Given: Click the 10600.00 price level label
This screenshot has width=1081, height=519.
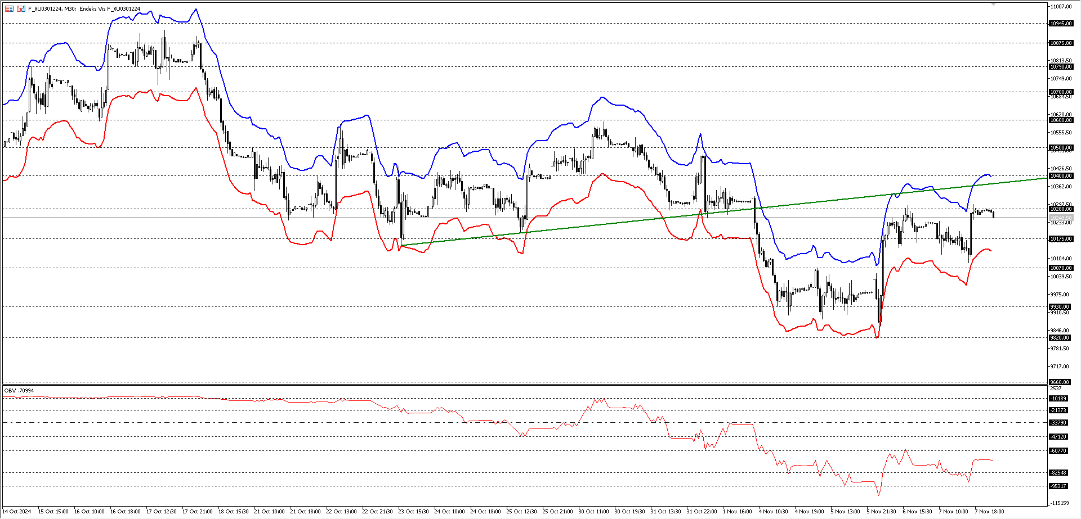Looking at the screenshot, I should pos(1061,120).
